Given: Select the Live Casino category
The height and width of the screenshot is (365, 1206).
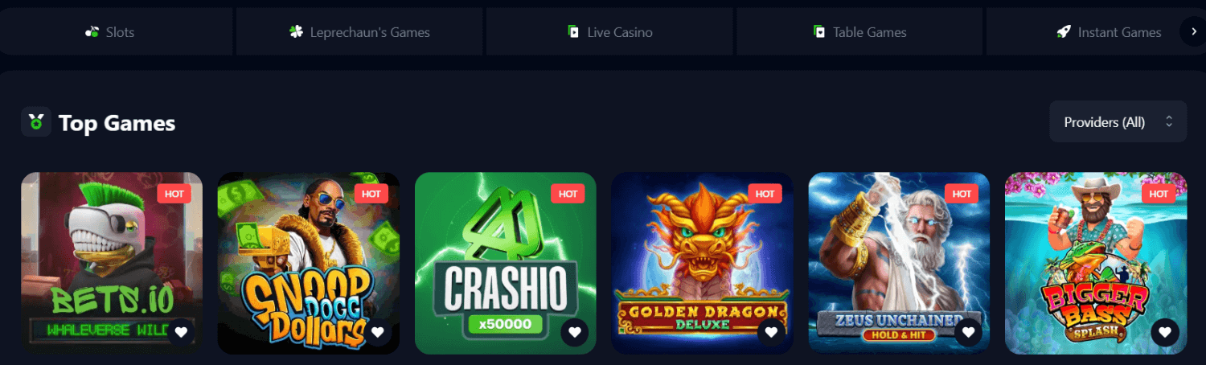Looking at the screenshot, I should [x=609, y=32].
